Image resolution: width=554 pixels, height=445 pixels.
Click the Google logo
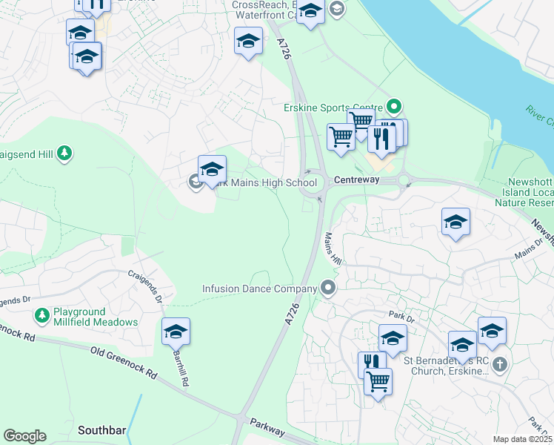pyautogui.click(x=24, y=436)
